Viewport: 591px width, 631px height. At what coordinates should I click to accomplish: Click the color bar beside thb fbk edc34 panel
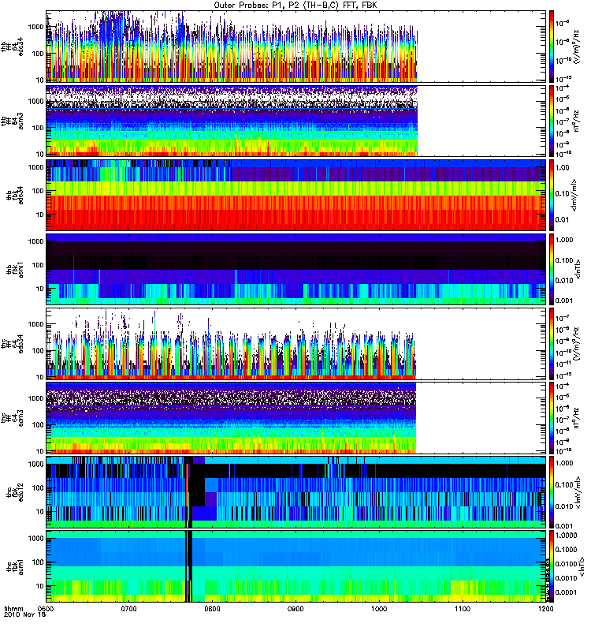pos(552,195)
